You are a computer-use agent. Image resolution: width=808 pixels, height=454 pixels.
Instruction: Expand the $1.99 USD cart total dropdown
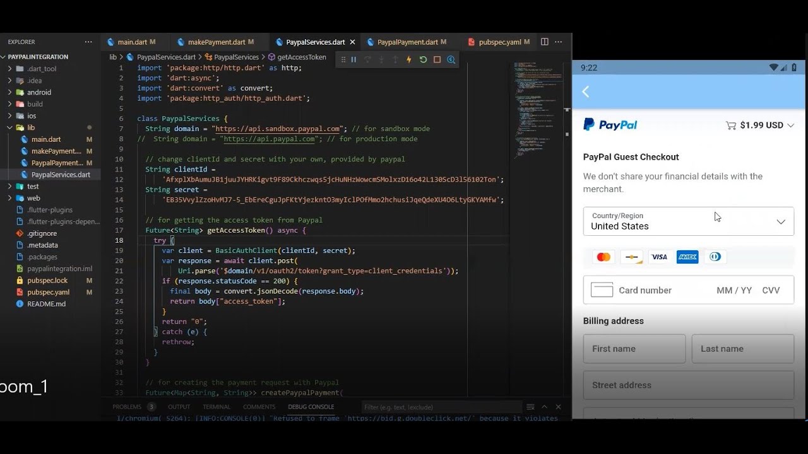(790, 125)
